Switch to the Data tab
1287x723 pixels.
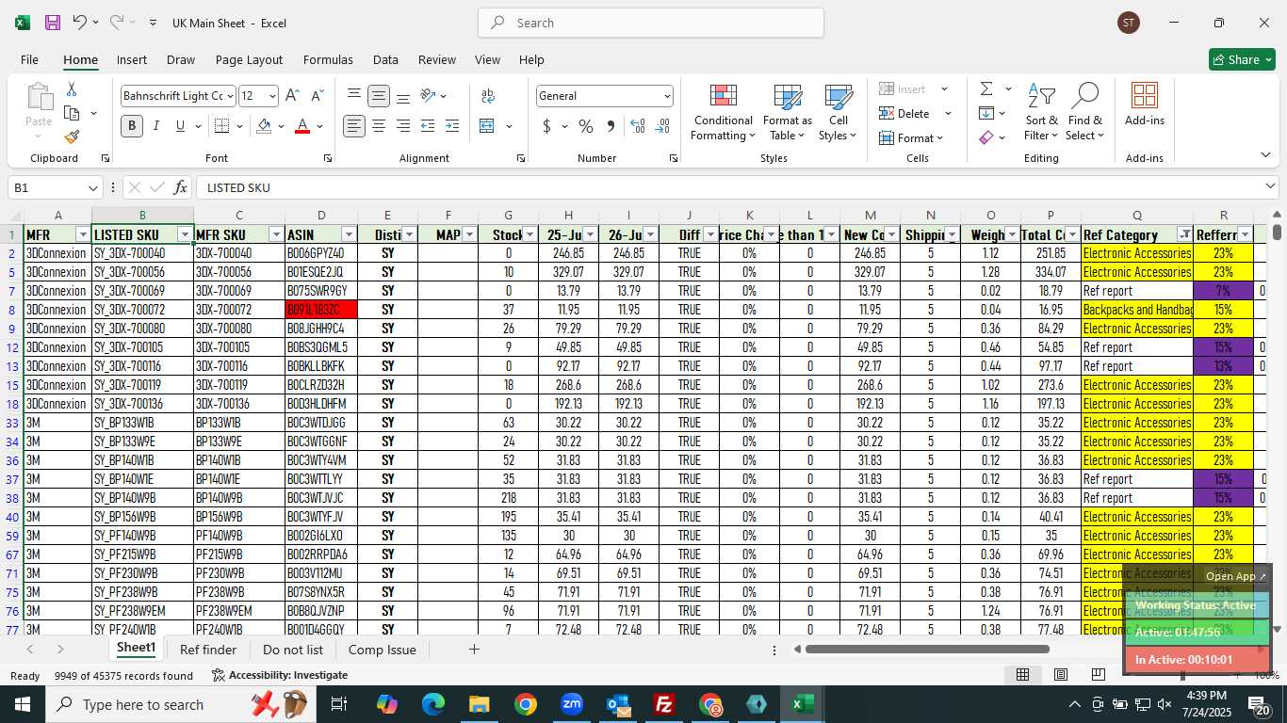(x=385, y=59)
